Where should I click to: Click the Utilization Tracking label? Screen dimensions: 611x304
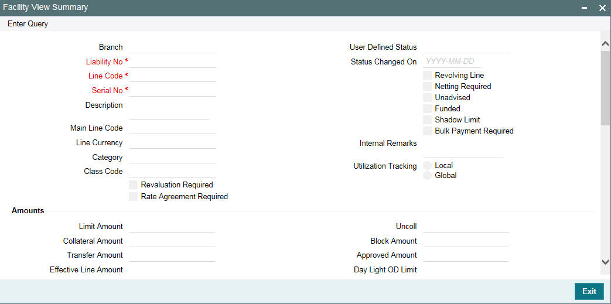(x=385, y=166)
